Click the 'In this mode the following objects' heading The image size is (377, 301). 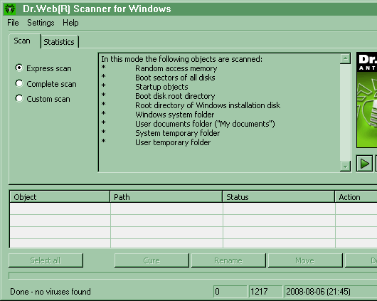182,59
